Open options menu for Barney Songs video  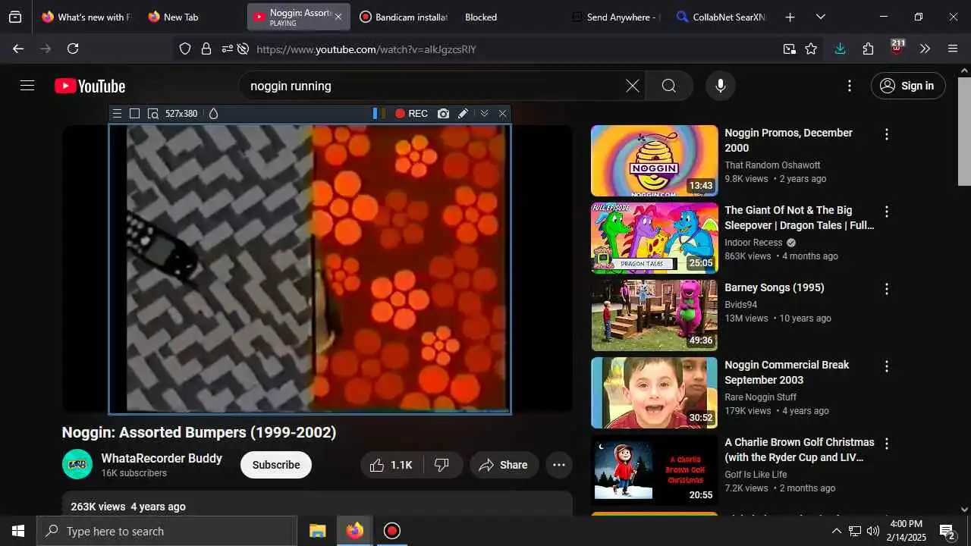[886, 289]
